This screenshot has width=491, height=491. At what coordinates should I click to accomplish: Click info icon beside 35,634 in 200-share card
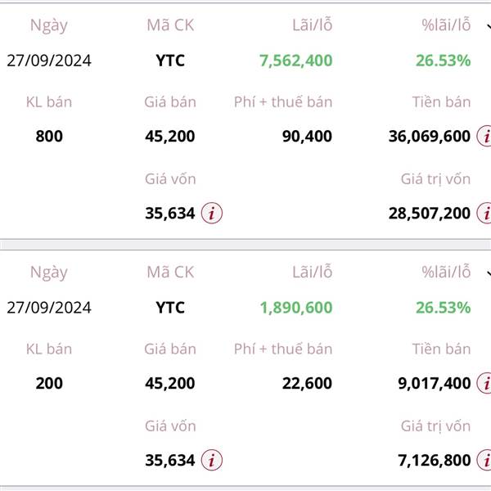212,461
